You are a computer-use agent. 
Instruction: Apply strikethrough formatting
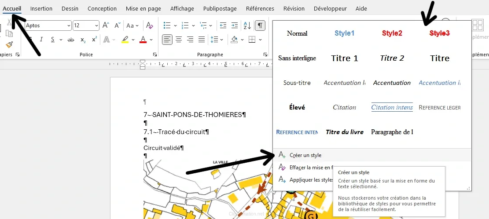71,40
